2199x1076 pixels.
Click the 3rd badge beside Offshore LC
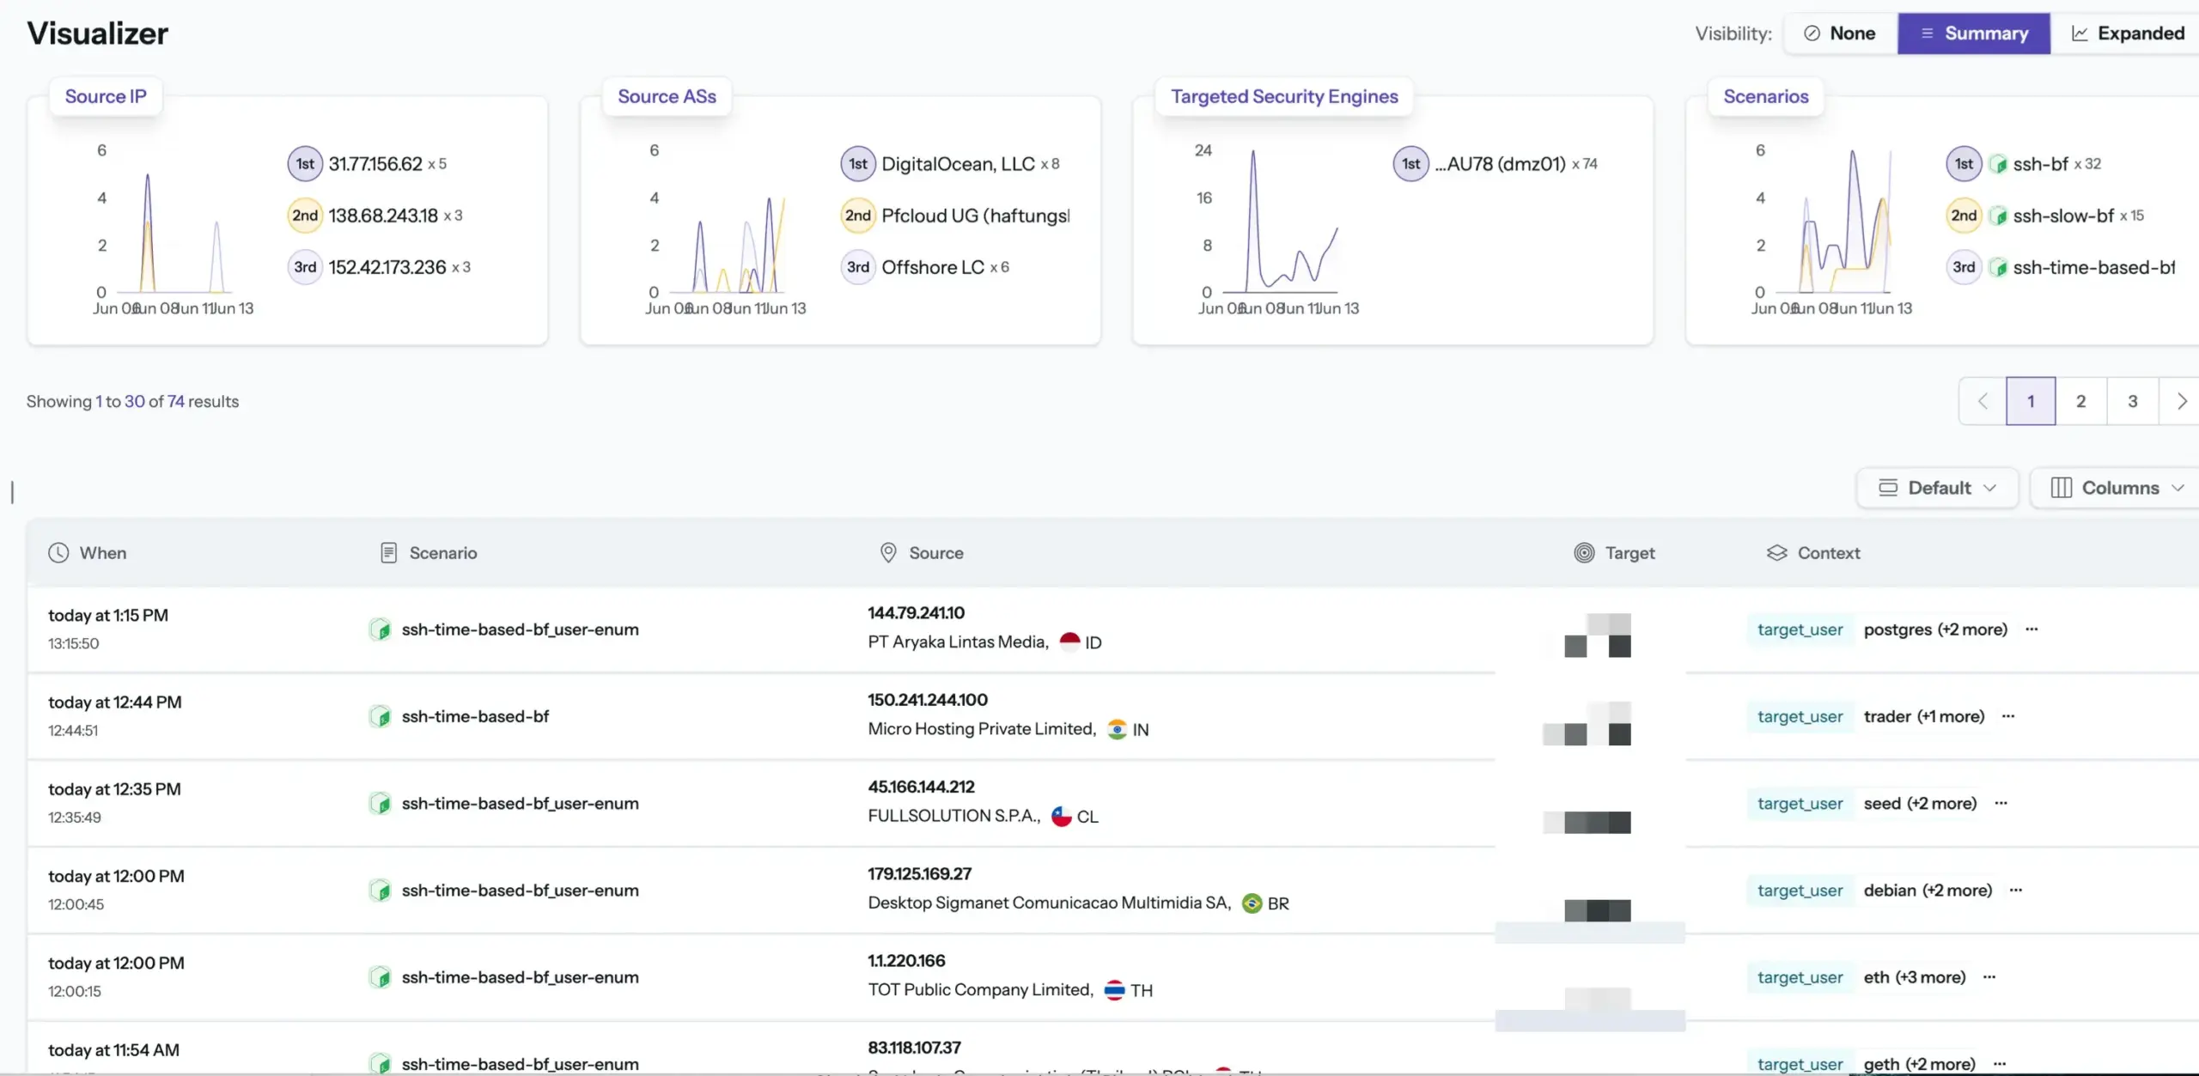click(x=857, y=267)
